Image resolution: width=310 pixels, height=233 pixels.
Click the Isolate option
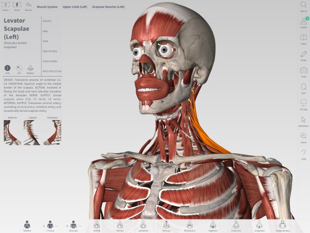point(47,21)
